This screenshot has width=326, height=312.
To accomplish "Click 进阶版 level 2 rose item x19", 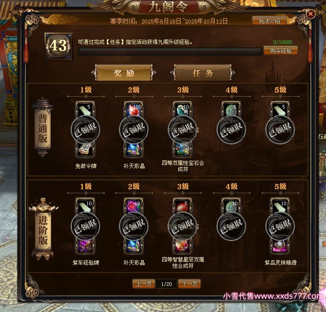I will pyautogui.click(x=133, y=206).
